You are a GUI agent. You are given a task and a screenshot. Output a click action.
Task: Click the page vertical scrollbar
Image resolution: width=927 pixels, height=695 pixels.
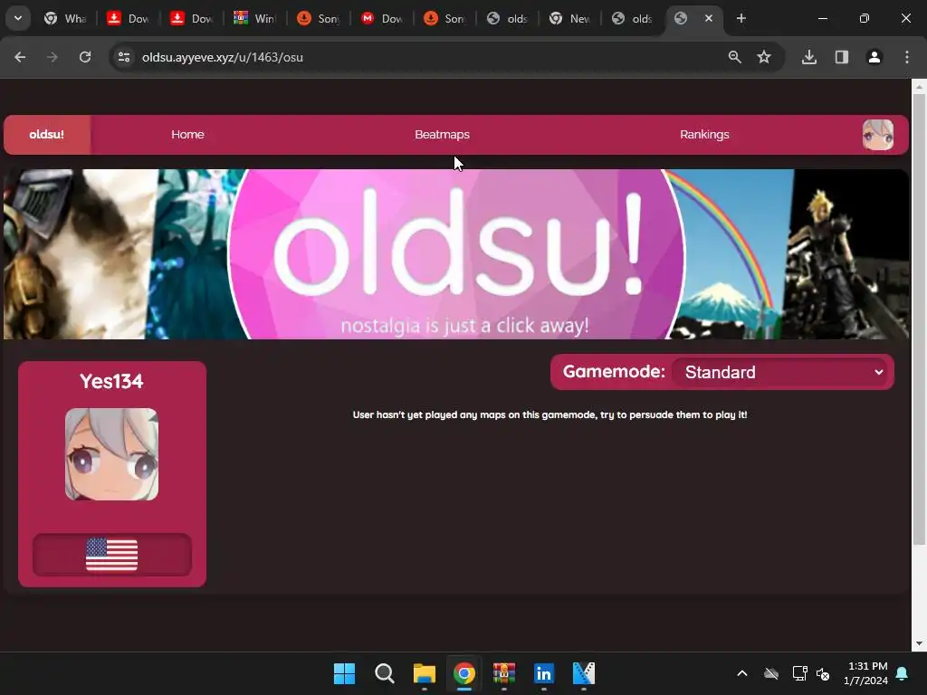pyautogui.click(x=919, y=319)
